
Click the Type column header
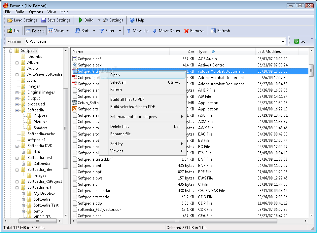pyautogui.click(x=226, y=52)
